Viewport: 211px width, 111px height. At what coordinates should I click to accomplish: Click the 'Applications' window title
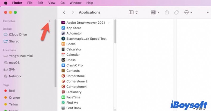tap(90, 12)
